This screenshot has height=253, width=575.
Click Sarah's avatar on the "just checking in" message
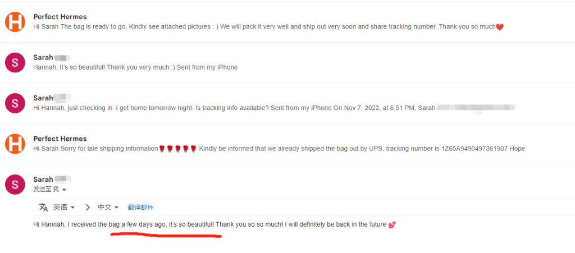coord(15,103)
